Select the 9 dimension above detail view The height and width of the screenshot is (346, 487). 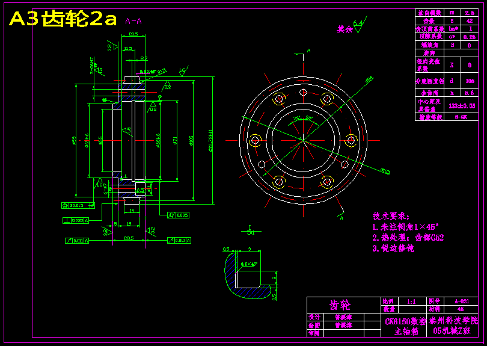(x=250, y=249)
